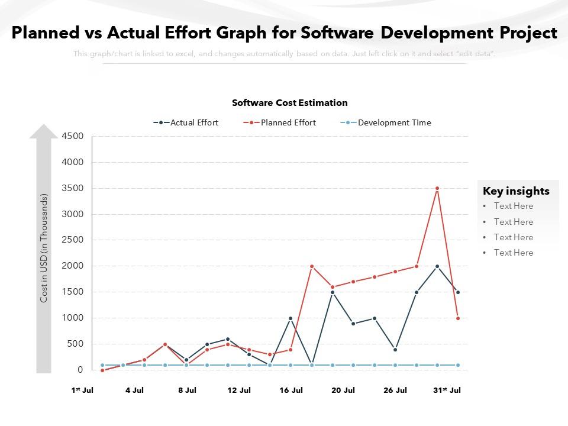Image resolution: width=568 pixels, height=426 pixels.
Task: Click the gray subtitle text about excel data
Action: 284,54
